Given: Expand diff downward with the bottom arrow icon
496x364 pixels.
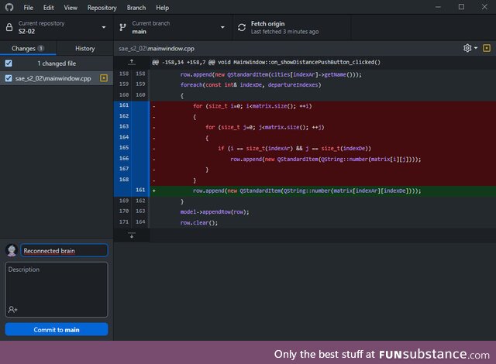Looking at the screenshot, I should [132, 235].
